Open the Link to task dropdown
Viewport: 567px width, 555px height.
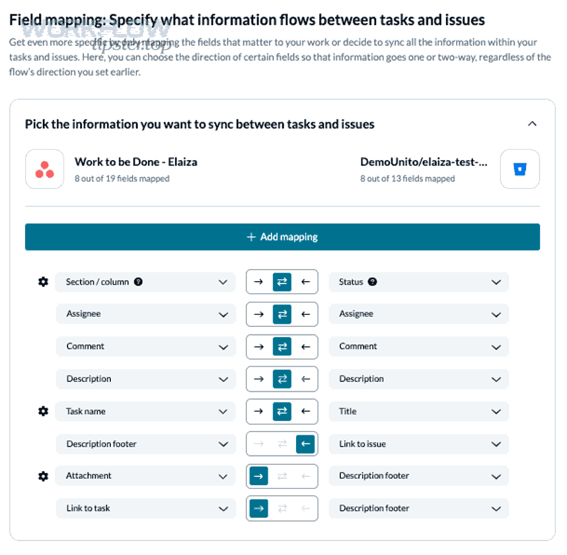pos(222,508)
